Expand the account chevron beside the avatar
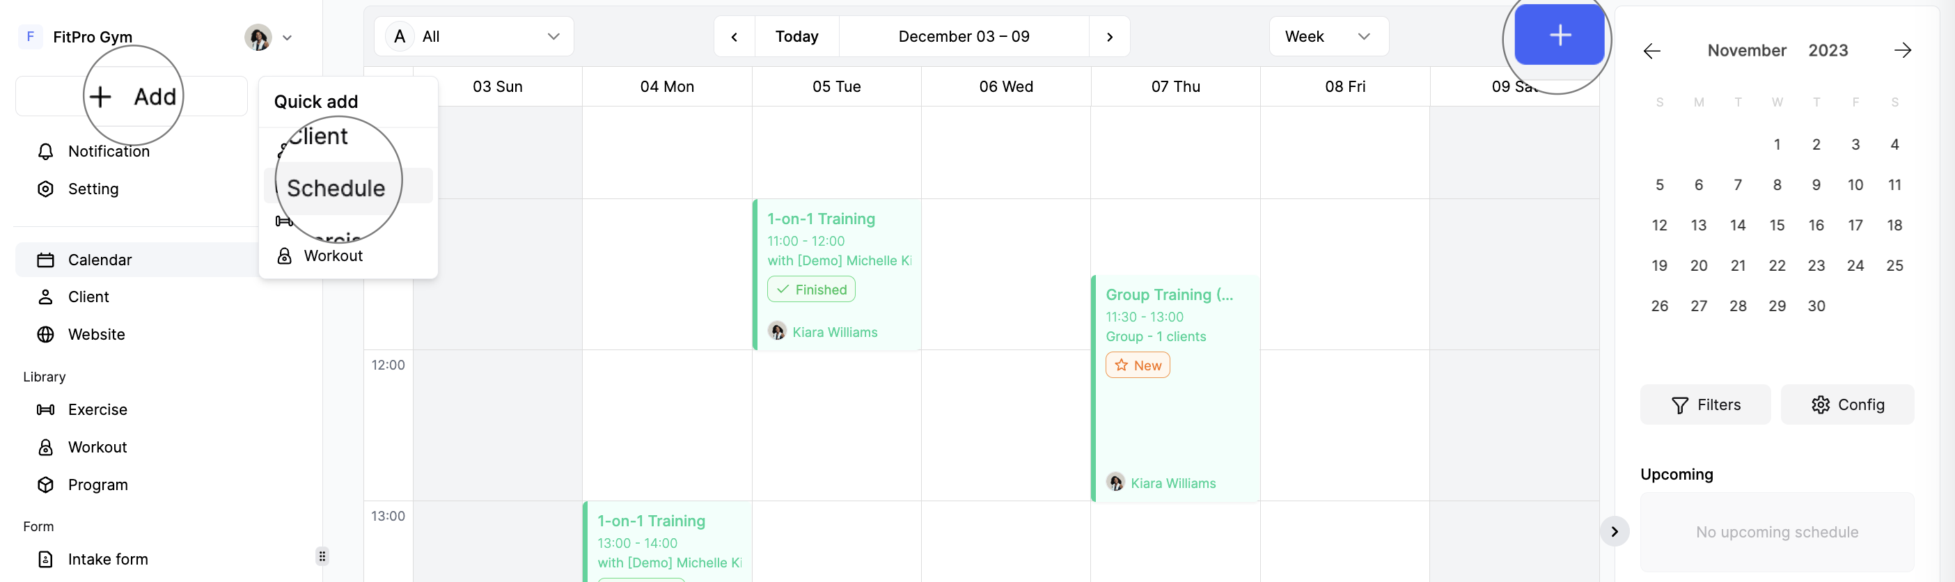The height and width of the screenshot is (582, 1955). click(288, 37)
